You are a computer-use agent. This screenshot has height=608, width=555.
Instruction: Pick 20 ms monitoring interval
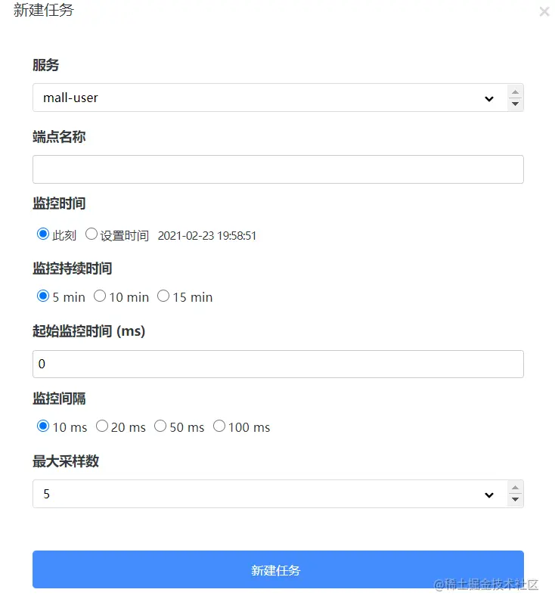pos(102,426)
